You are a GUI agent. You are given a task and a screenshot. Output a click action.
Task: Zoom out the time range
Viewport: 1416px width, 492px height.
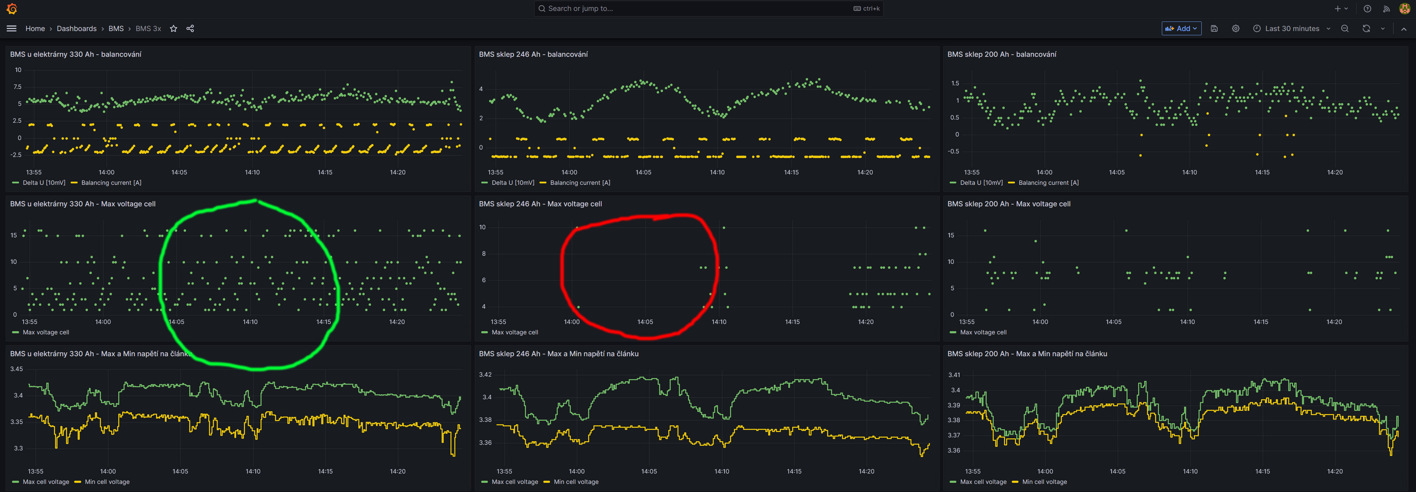[1345, 29]
